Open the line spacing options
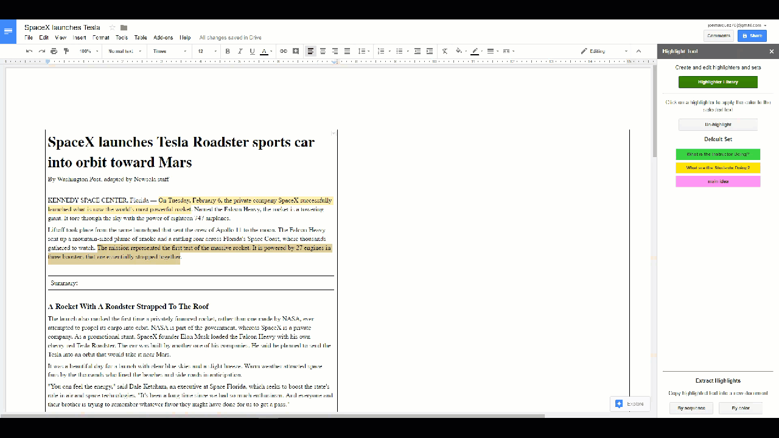Viewport: 779px width, 438px height. click(363, 51)
